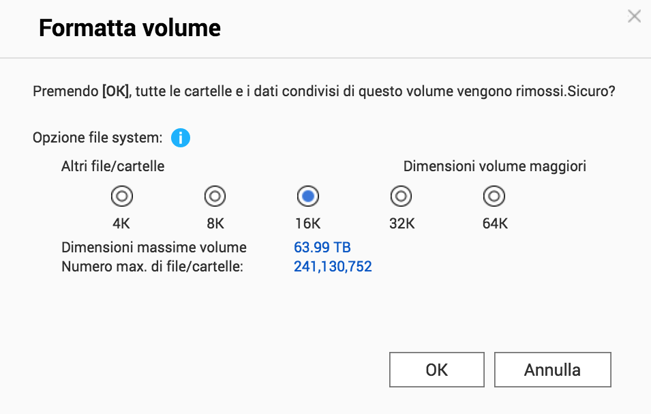Click the Altri file/cartelle label
The image size is (651, 414).
click(113, 166)
